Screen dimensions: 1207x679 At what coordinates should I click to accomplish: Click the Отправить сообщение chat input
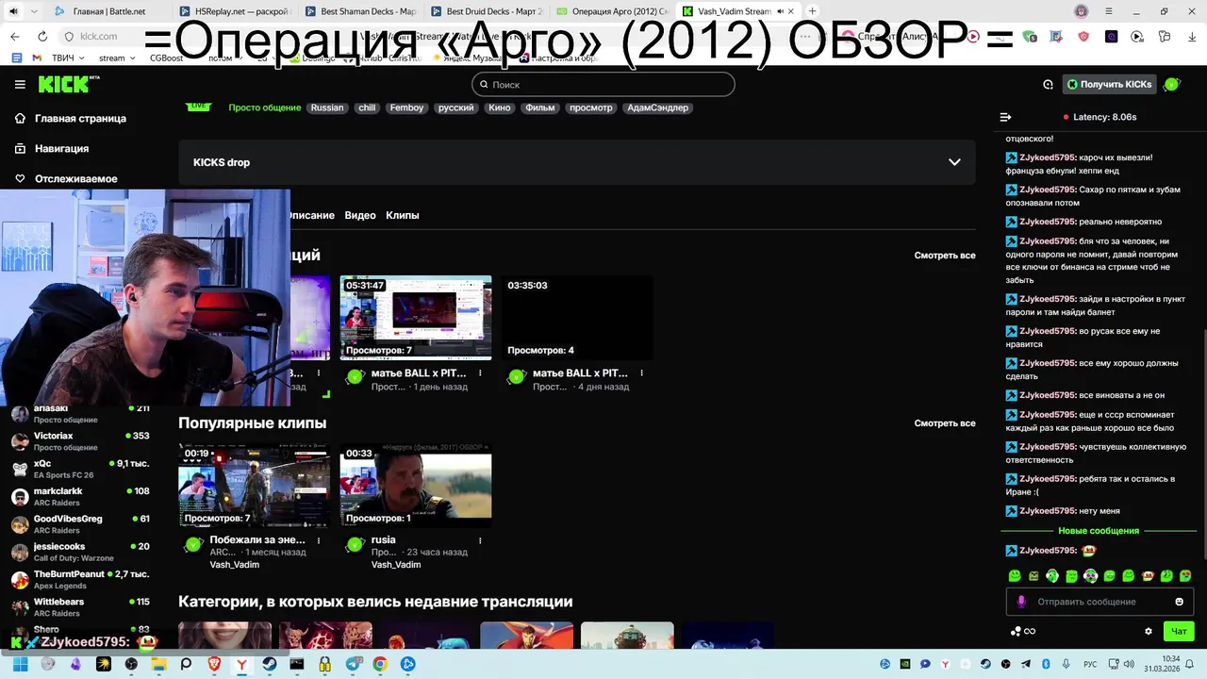pyautogui.click(x=1100, y=602)
